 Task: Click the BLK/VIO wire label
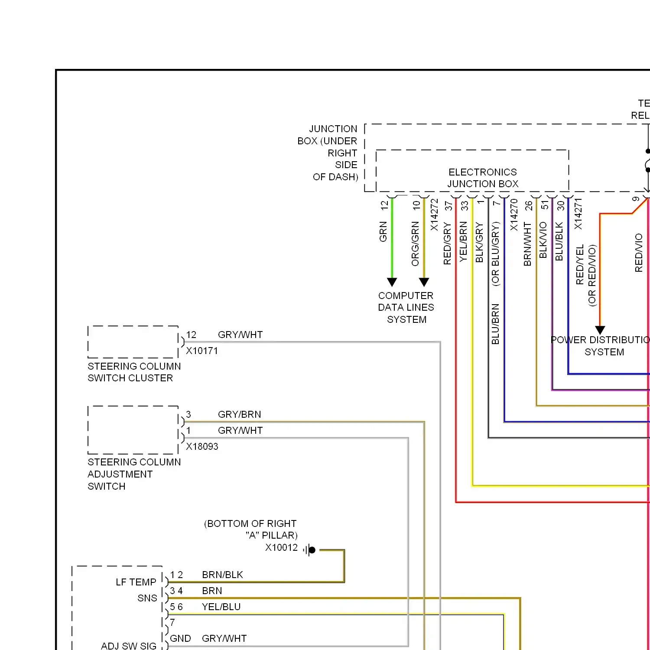pyautogui.click(x=543, y=240)
